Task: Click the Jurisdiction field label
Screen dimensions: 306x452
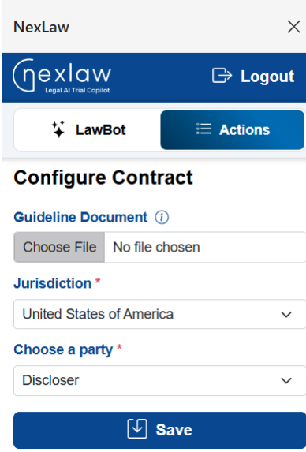Action: click(53, 283)
